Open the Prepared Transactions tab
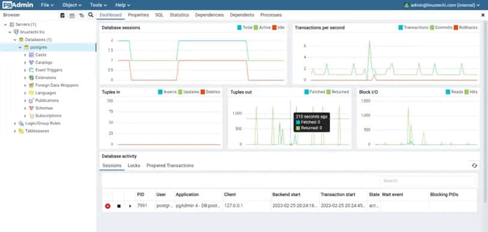The image size is (488, 232). pos(170,166)
